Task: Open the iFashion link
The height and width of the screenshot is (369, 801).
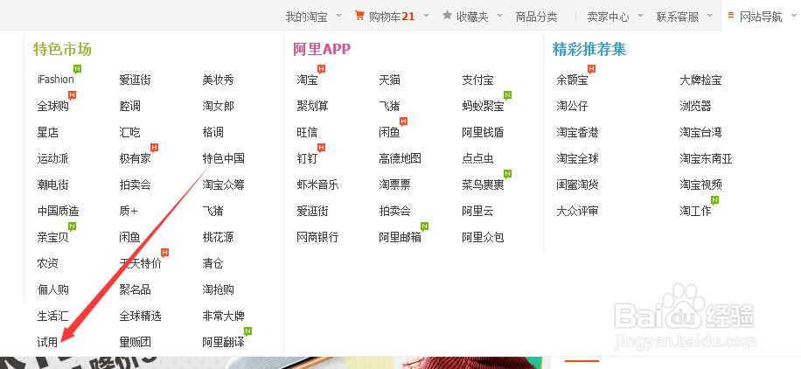Action: [56, 80]
